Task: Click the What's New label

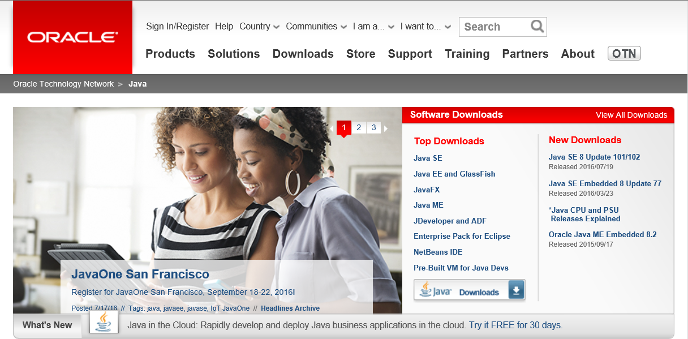Action: (x=47, y=325)
